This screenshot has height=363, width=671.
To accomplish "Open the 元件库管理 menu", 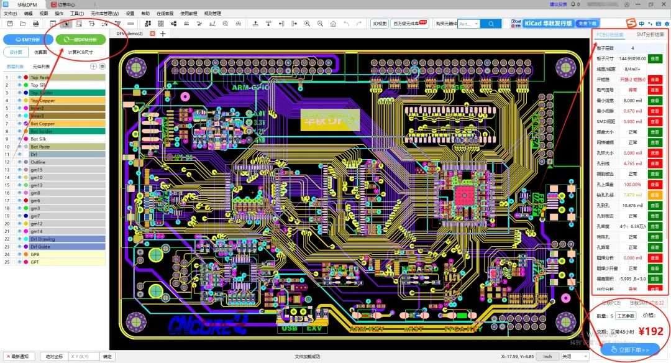I will coord(104,13).
